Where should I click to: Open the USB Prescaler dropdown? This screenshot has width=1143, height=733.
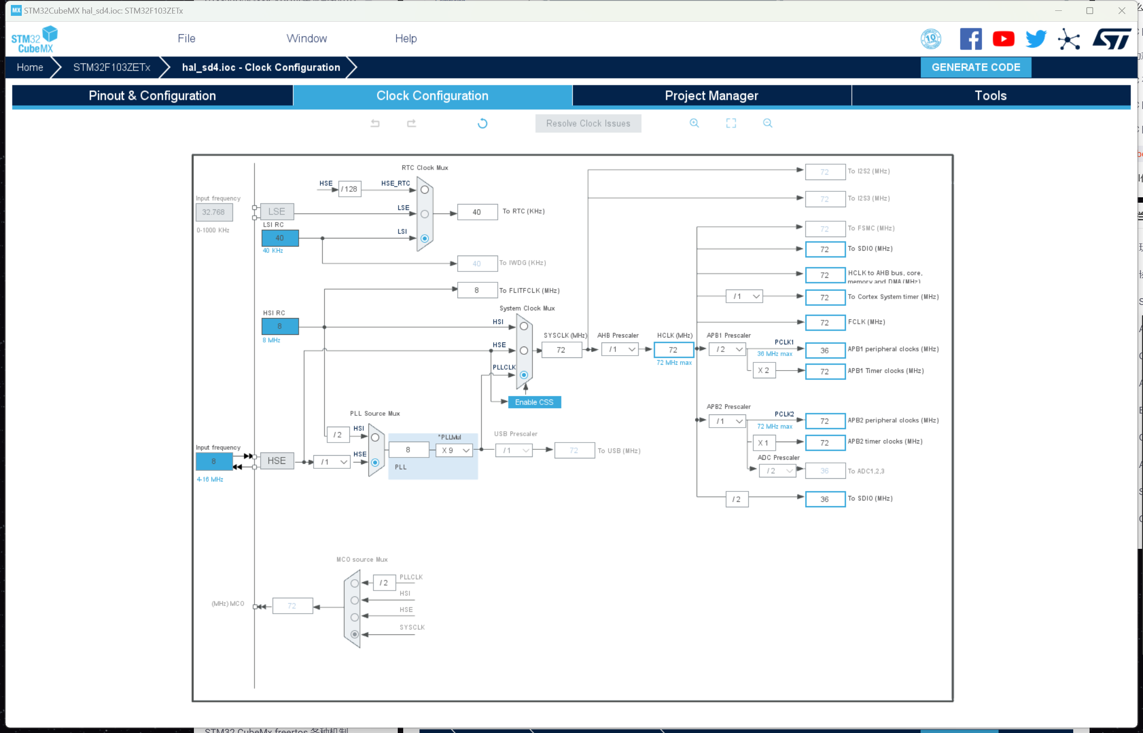[x=514, y=450]
